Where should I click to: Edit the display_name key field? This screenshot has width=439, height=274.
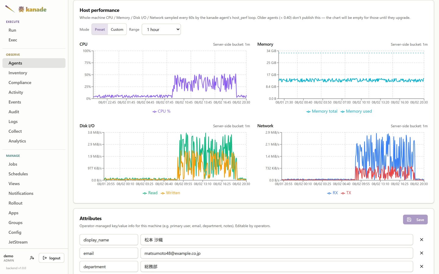point(109,240)
